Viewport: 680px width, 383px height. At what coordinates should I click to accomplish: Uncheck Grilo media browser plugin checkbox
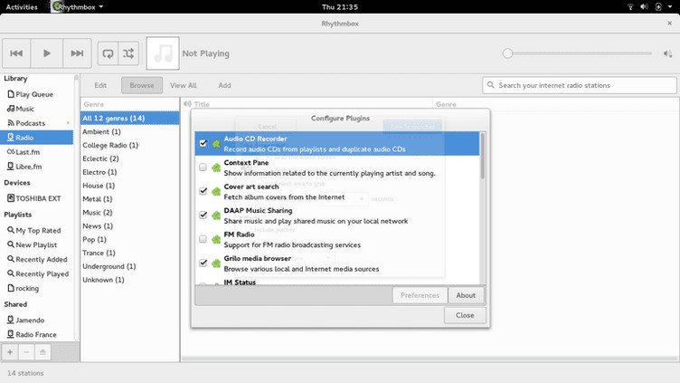pyautogui.click(x=203, y=263)
